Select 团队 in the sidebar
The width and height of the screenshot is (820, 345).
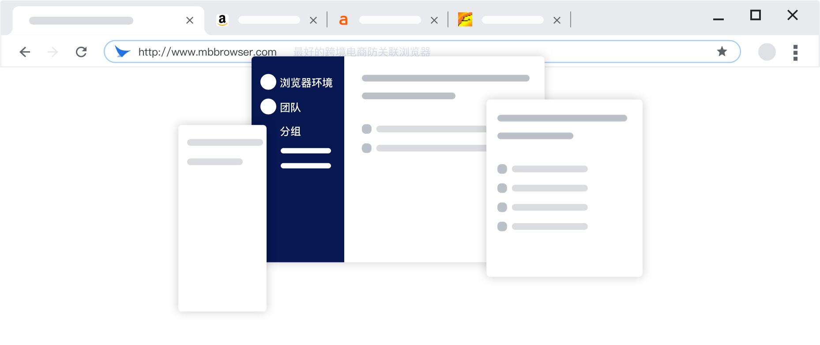tap(290, 107)
